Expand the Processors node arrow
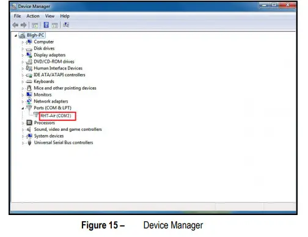 23,123
